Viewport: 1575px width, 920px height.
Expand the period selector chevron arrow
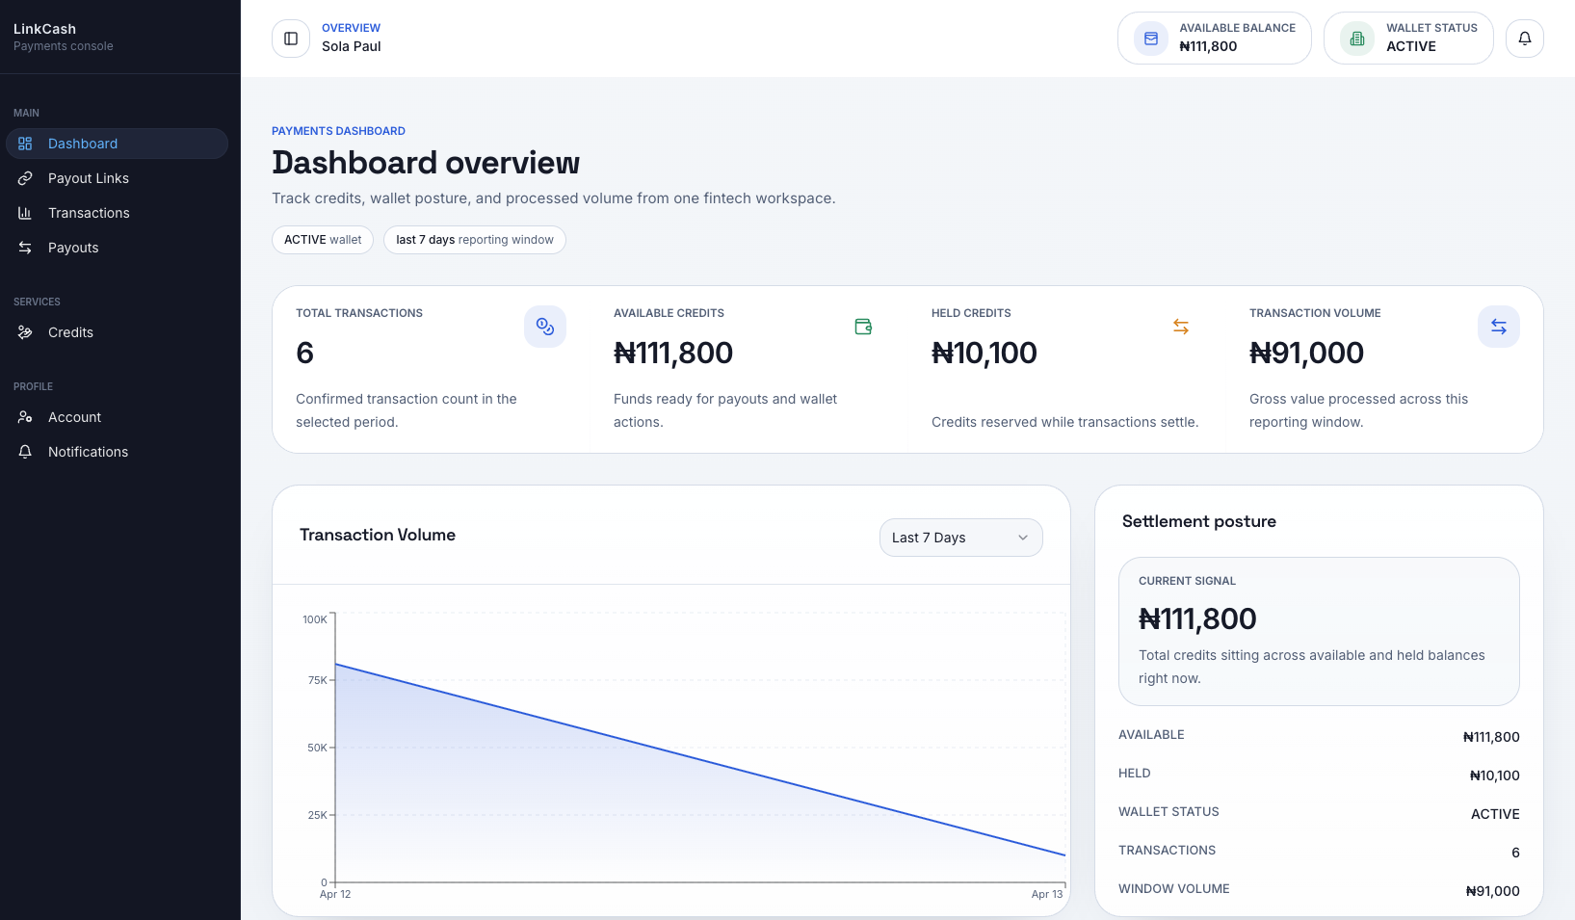1023,538
